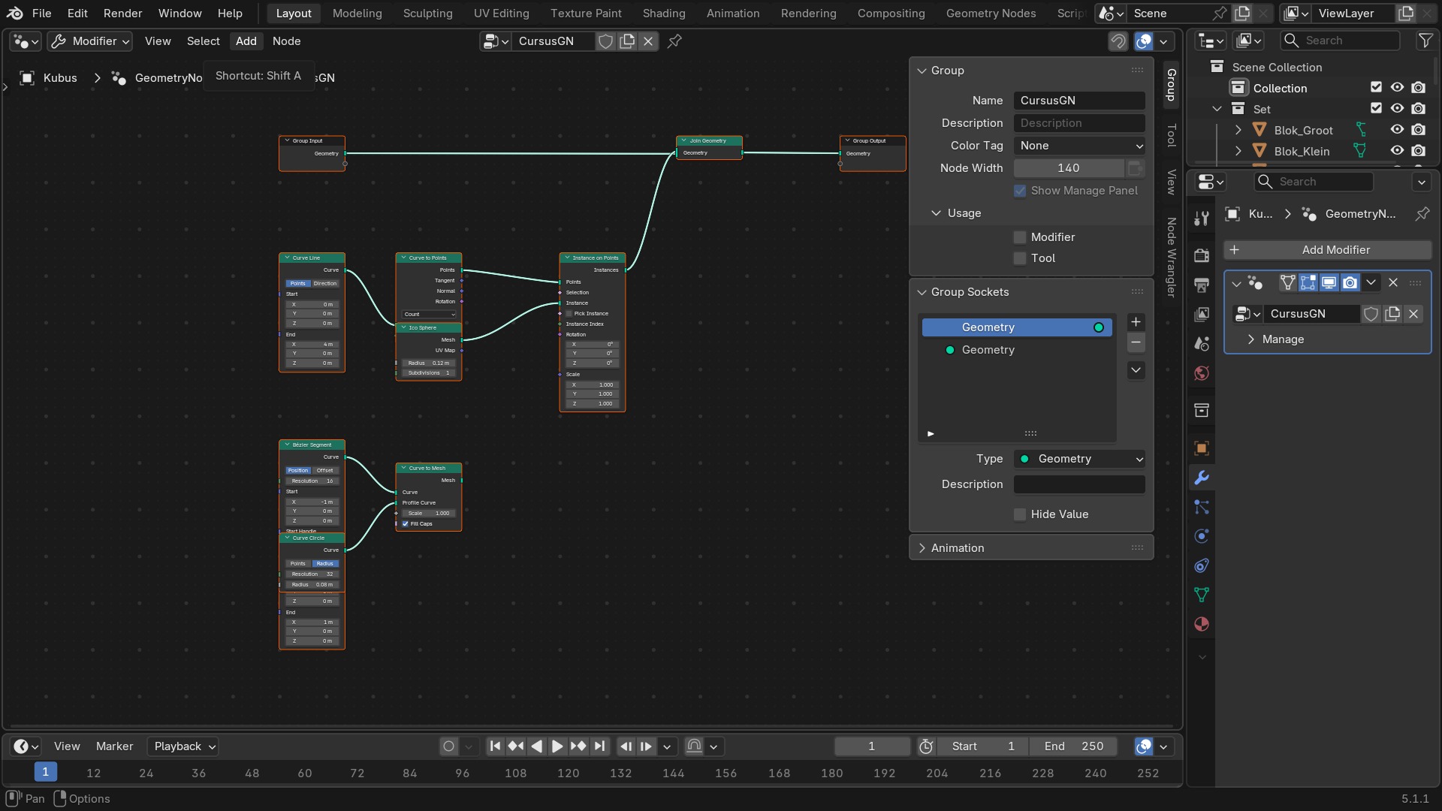
Task: Open the Output properties tab icon
Action: pos(1202,285)
